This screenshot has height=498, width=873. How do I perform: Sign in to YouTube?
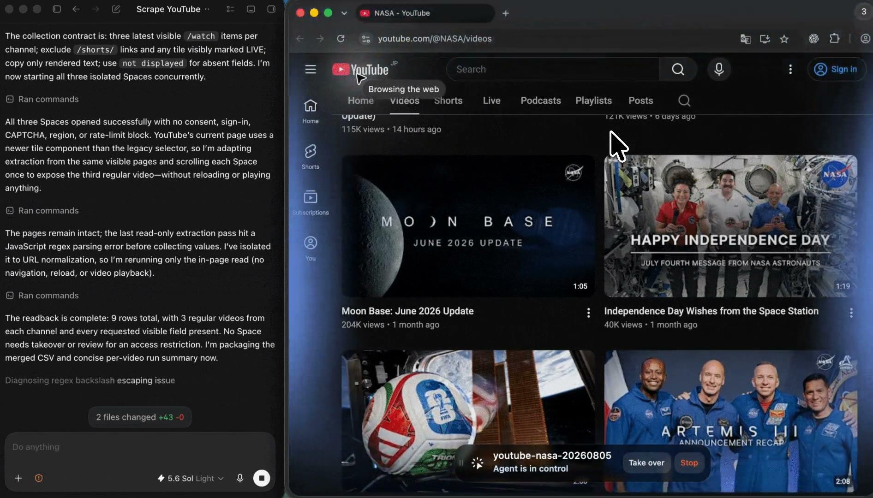(x=837, y=69)
